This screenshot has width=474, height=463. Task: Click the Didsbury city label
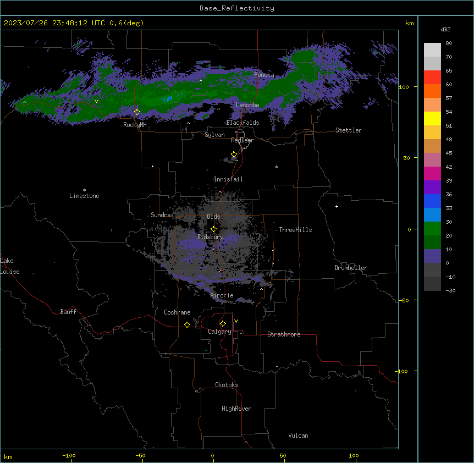[211, 237]
